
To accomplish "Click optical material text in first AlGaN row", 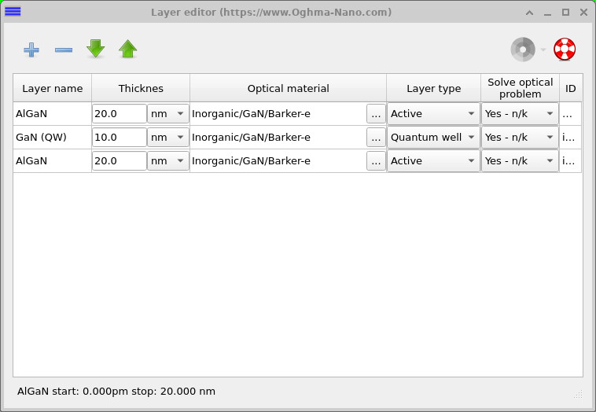I will pyautogui.click(x=251, y=114).
